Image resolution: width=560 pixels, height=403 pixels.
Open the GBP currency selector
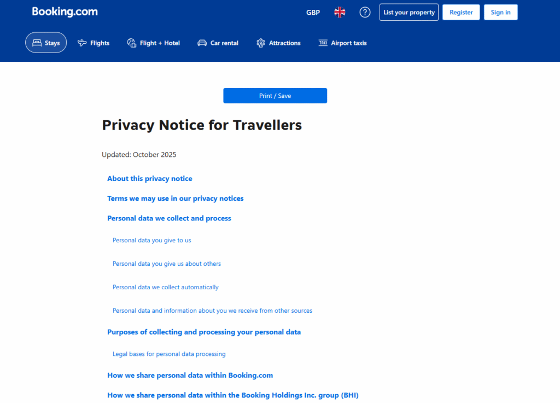[313, 12]
